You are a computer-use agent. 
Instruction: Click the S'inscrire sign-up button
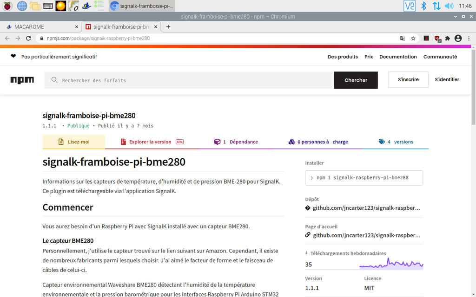pyautogui.click(x=408, y=80)
